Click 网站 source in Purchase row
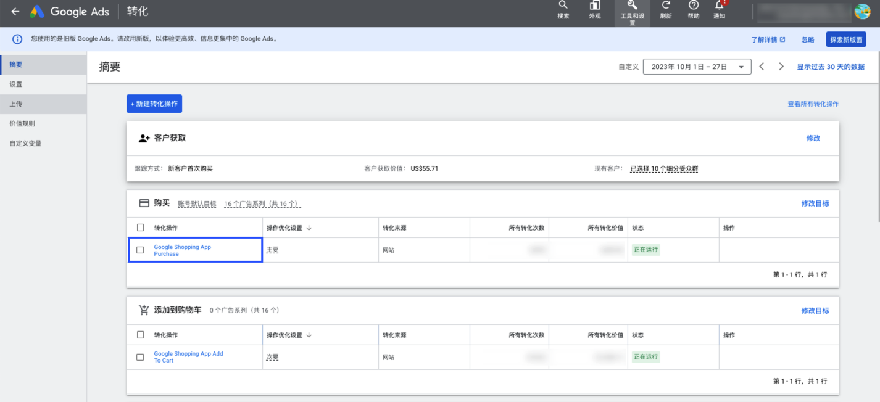The height and width of the screenshot is (402, 880). (x=388, y=250)
